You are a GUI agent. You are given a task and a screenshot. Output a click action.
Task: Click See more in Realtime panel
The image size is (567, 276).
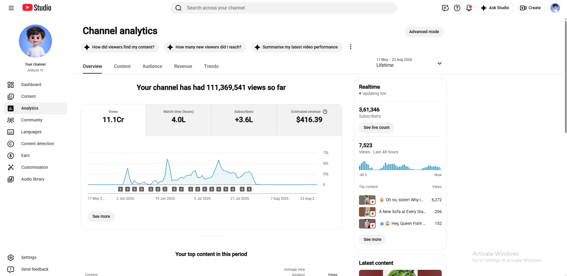pos(372,240)
